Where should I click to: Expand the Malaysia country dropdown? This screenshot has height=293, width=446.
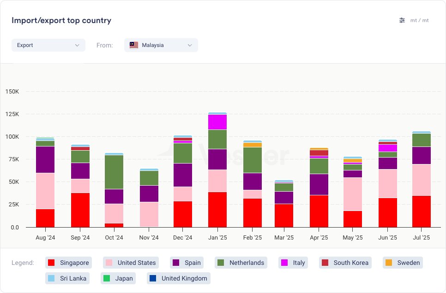161,45
